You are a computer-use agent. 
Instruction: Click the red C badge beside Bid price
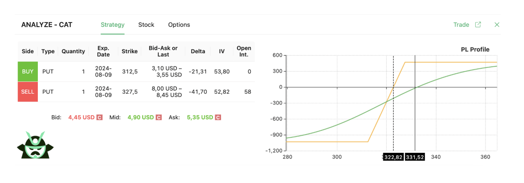(99, 117)
